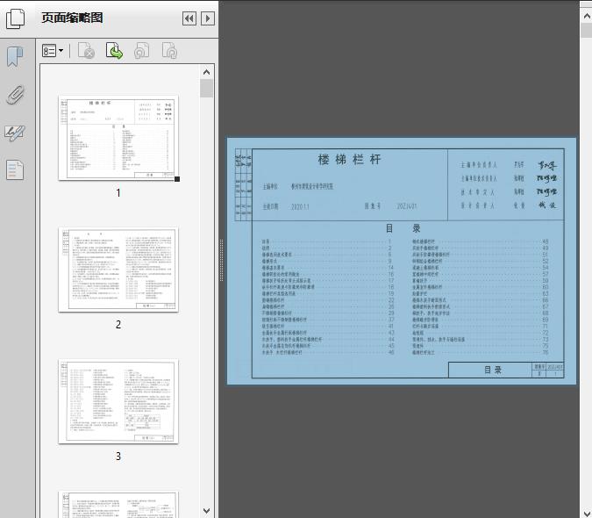The image size is (592, 518).
Task: Jump to page 2 thumbnail
Action: pyautogui.click(x=118, y=269)
